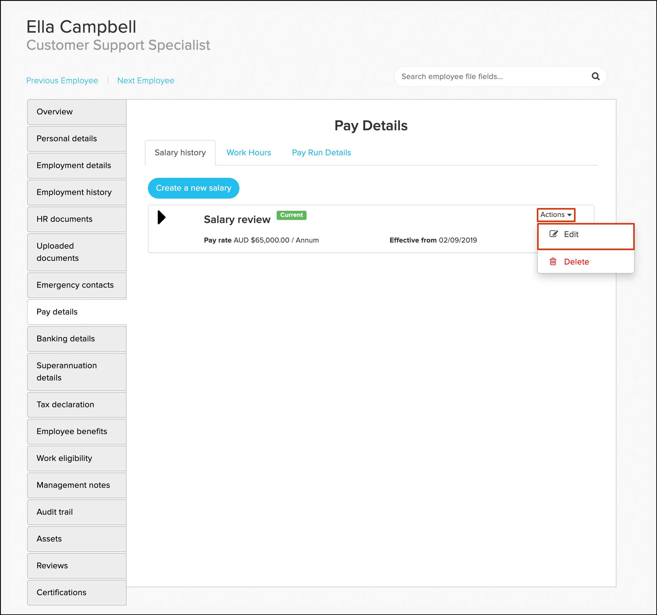Click the search magnifier icon
The height and width of the screenshot is (615, 657).
pos(595,76)
